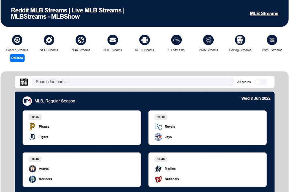Click the Boxing Streams text link
Screen dimensions: 289x192
(240, 50)
